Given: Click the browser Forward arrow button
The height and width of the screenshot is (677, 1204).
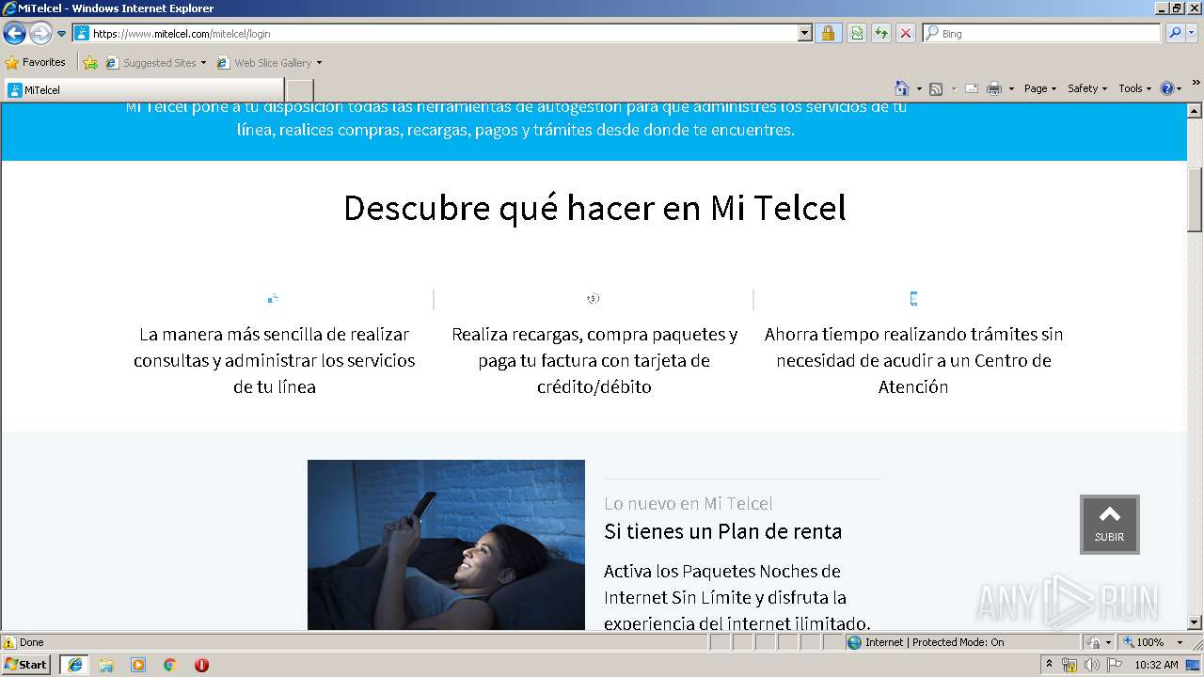Looking at the screenshot, I should coord(40,34).
